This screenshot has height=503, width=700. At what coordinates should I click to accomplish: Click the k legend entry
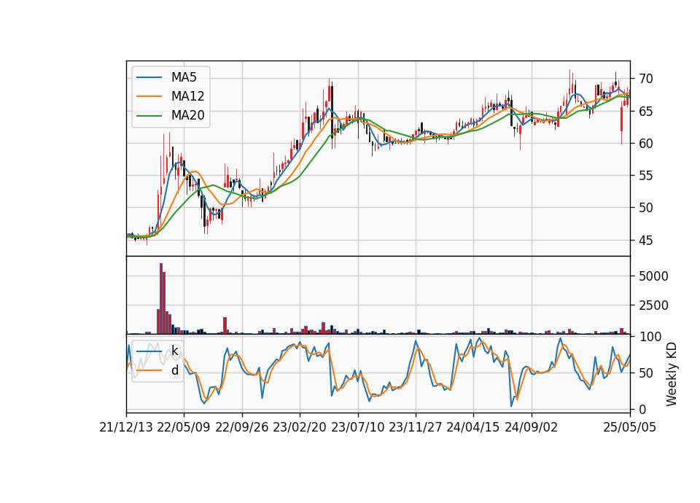tap(174, 351)
